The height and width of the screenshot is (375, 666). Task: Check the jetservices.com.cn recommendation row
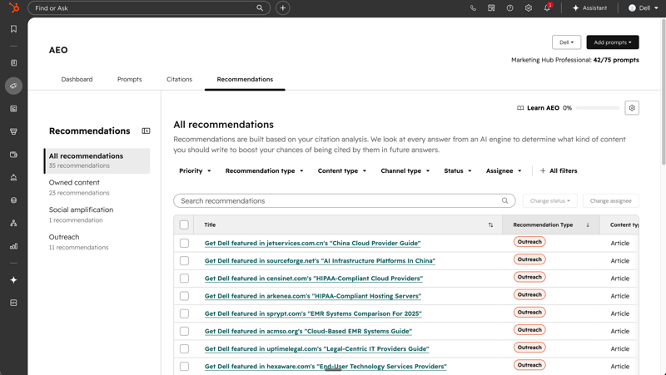coord(184,243)
